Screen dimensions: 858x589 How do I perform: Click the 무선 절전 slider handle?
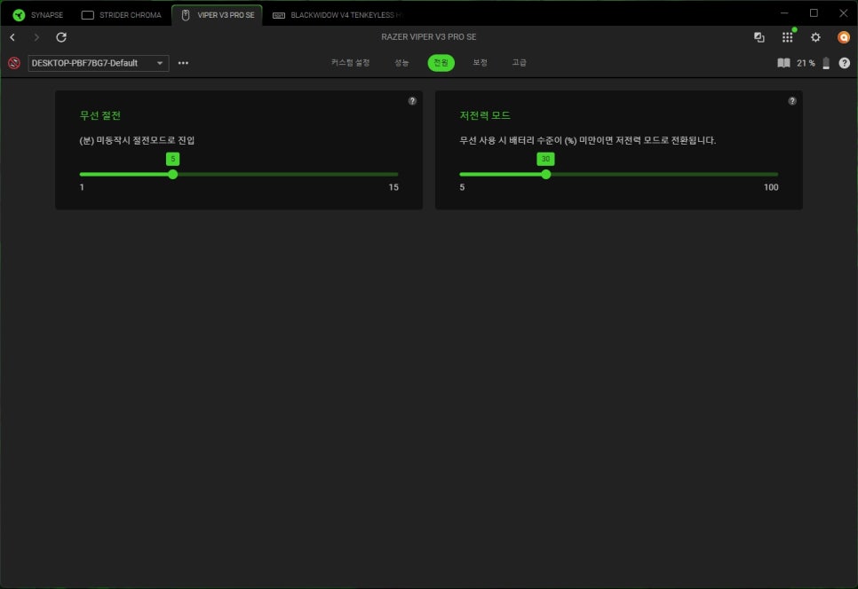click(172, 175)
